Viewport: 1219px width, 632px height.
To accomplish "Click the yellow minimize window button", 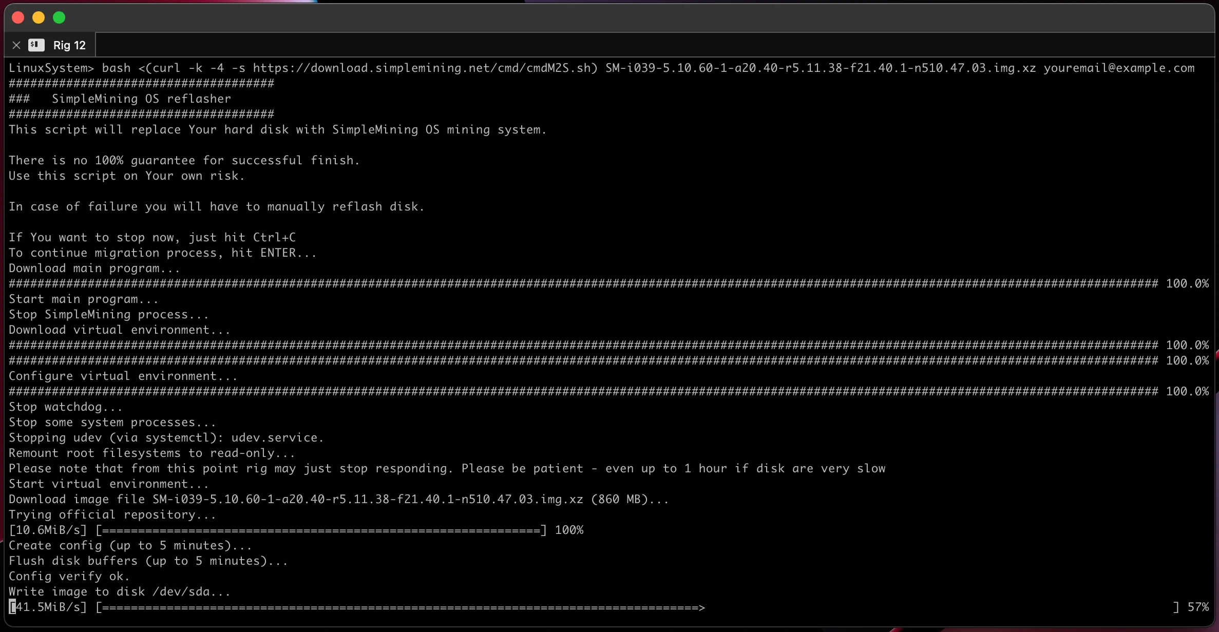I will pyautogui.click(x=39, y=17).
